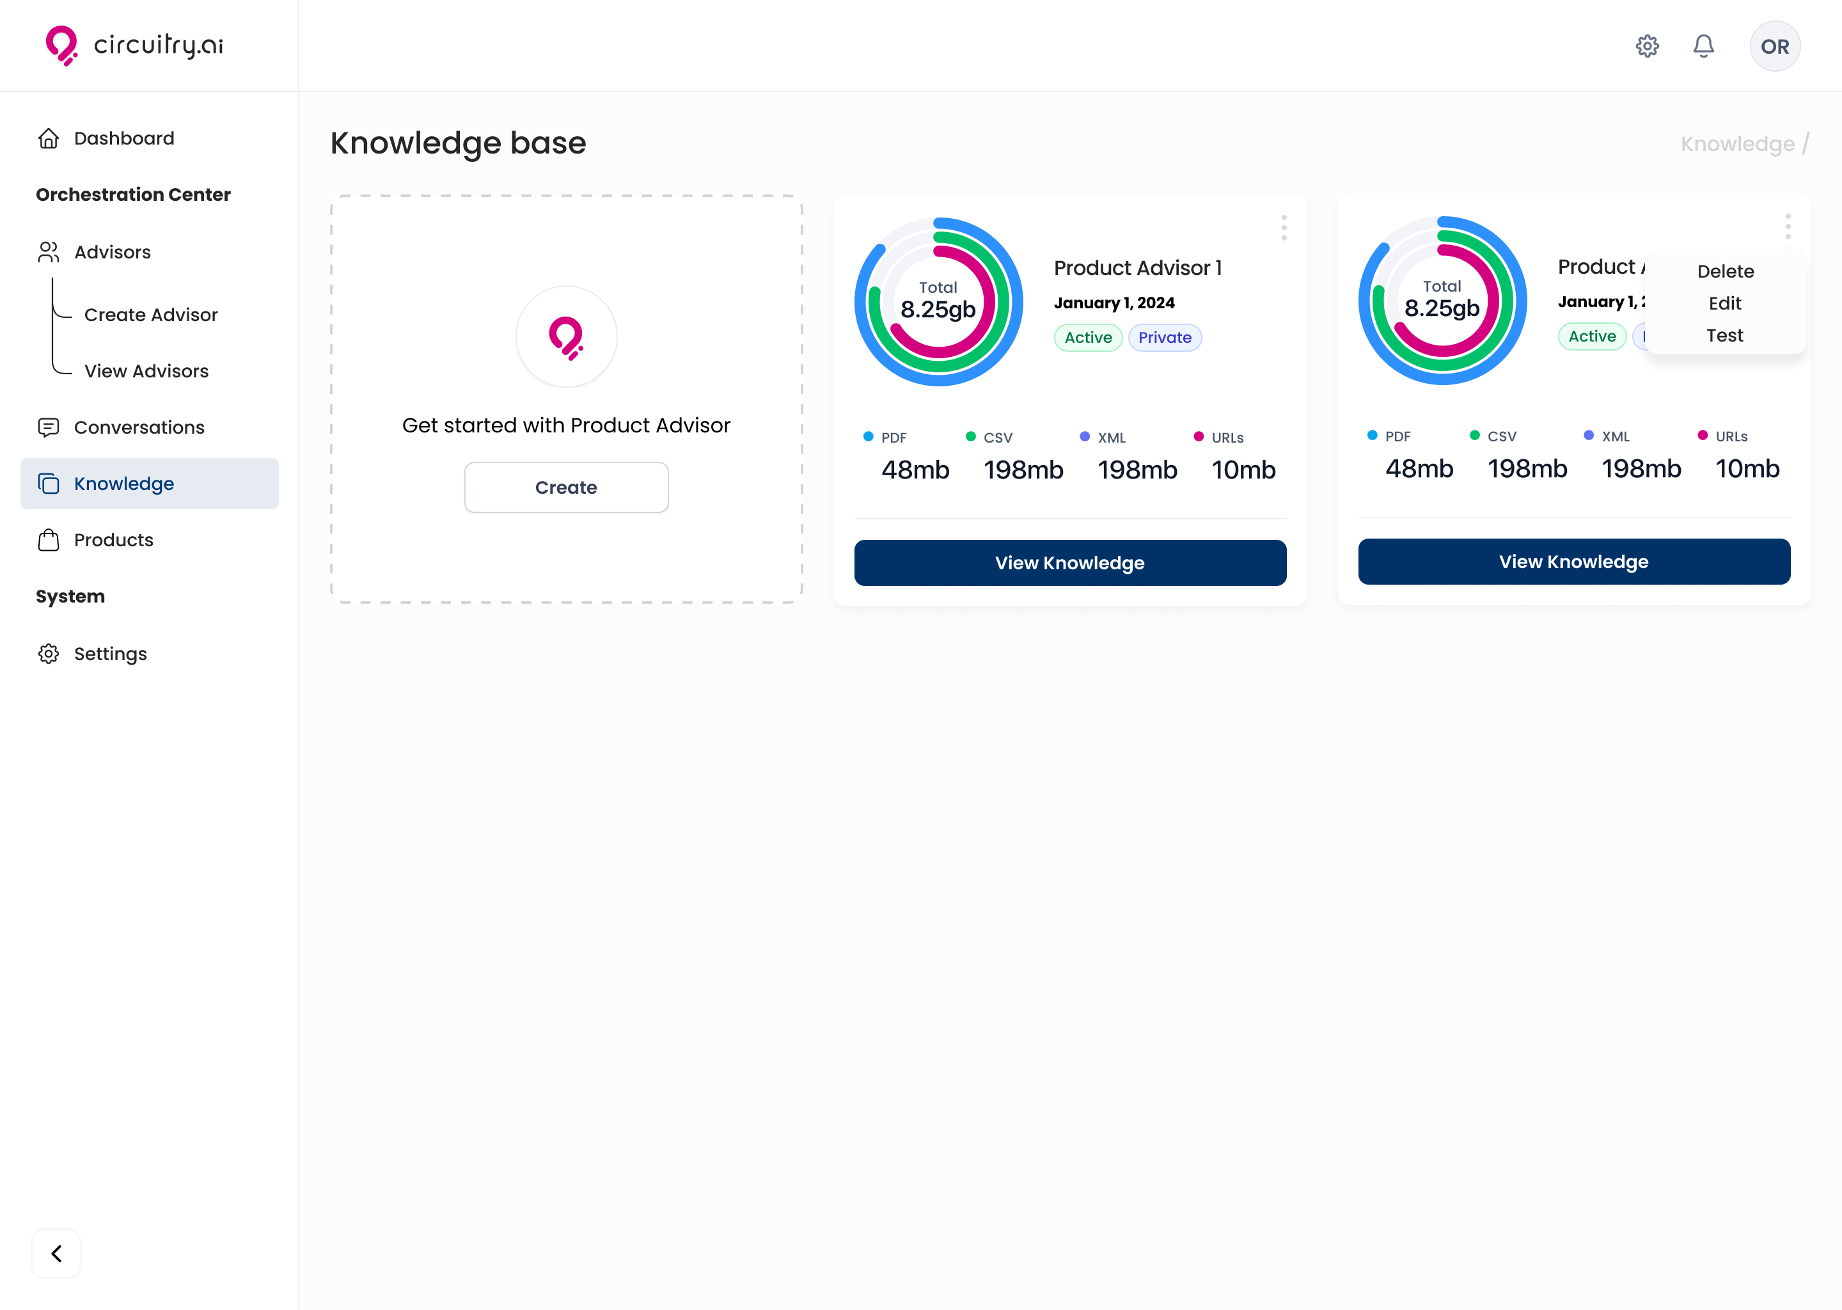Screen dimensions: 1842x1310
Task: Click the Total 8.25gb donut chart
Action: point(938,302)
